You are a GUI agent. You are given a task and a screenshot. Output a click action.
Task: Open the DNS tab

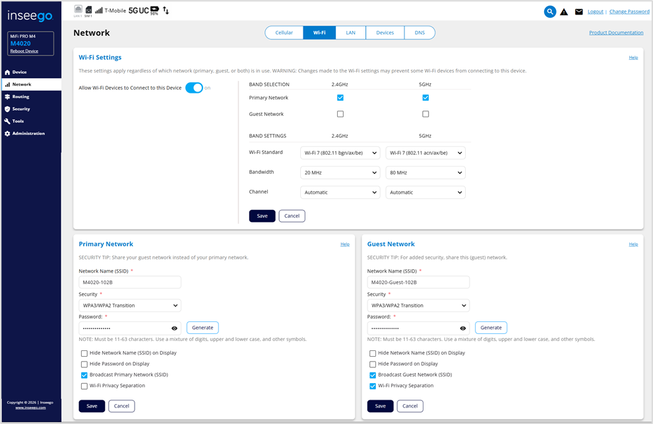pyautogui.click(x=420, y=32)
